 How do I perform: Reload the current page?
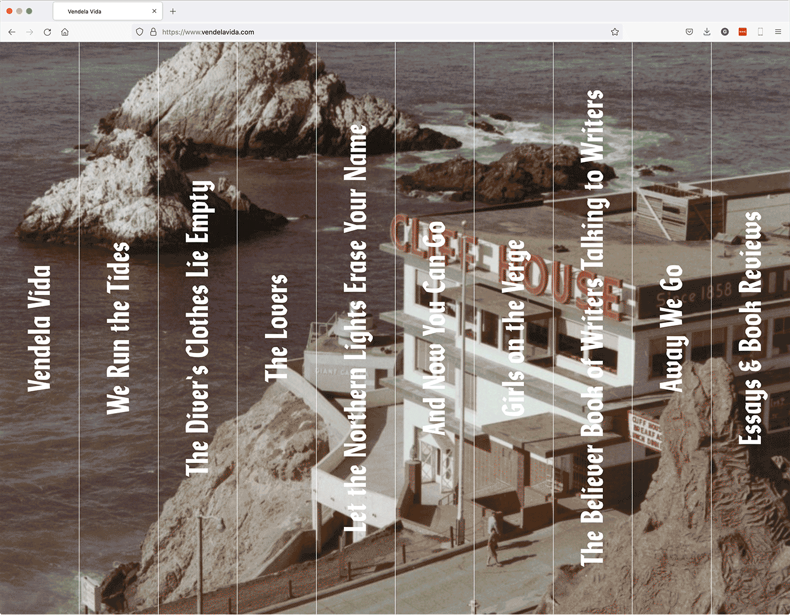coord(47,32)
